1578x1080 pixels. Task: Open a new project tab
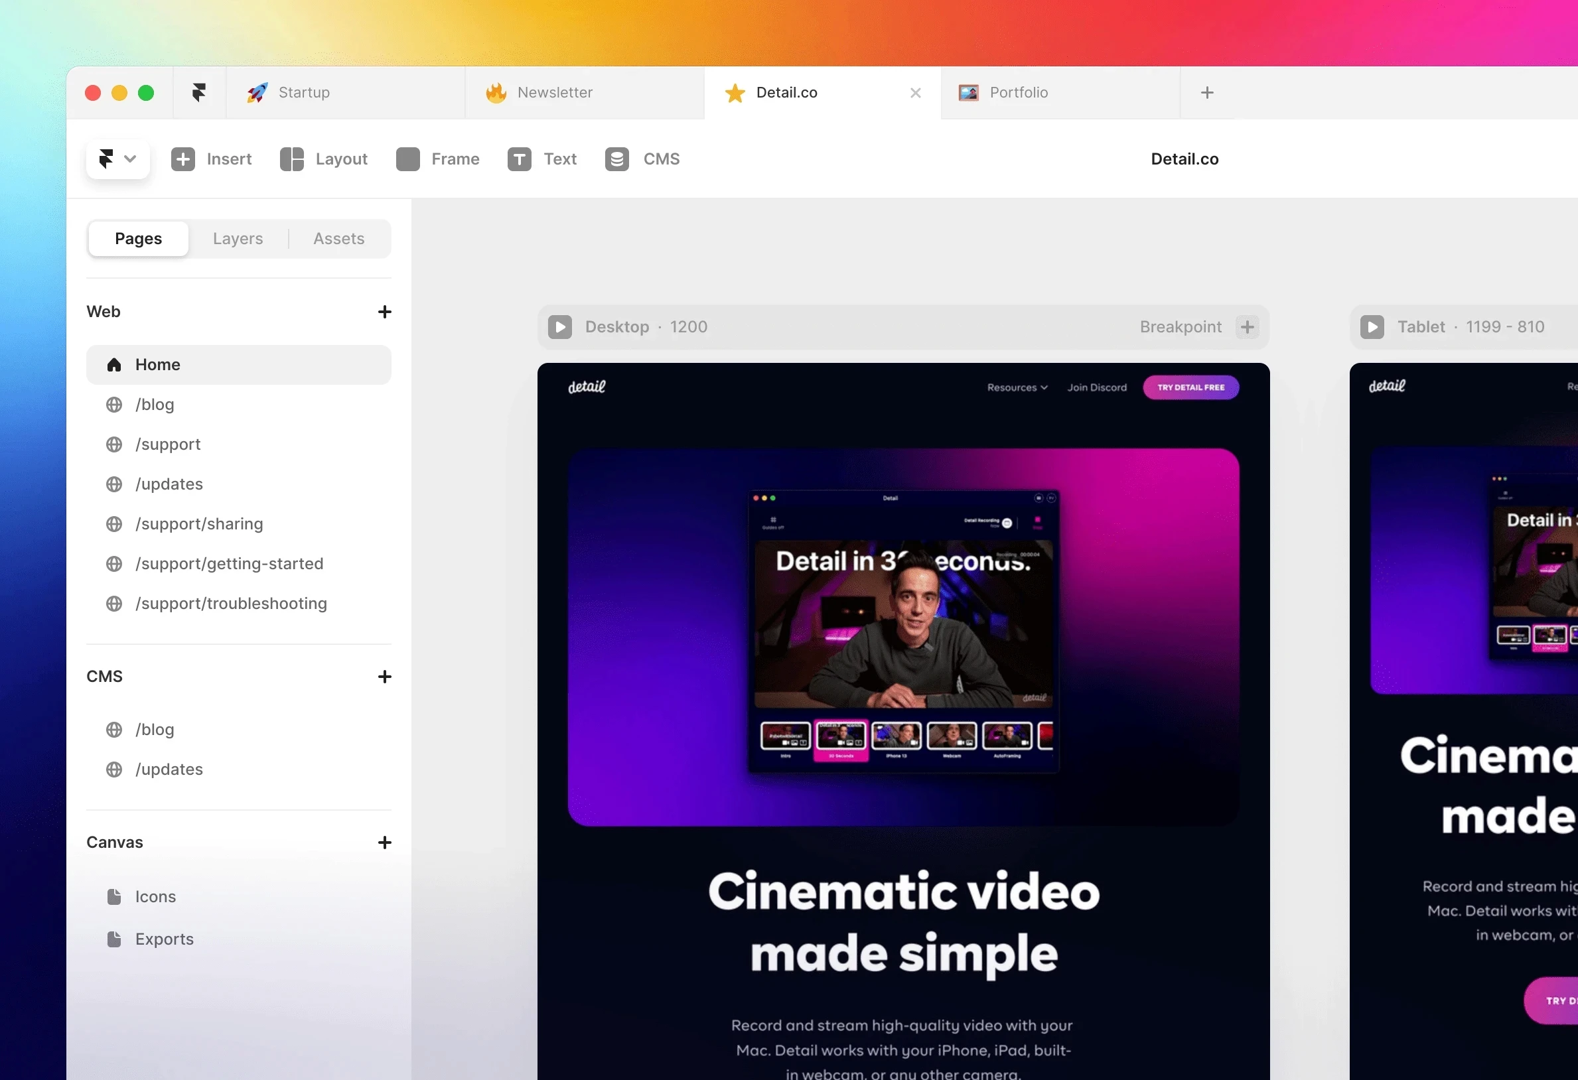point(1206,92)
